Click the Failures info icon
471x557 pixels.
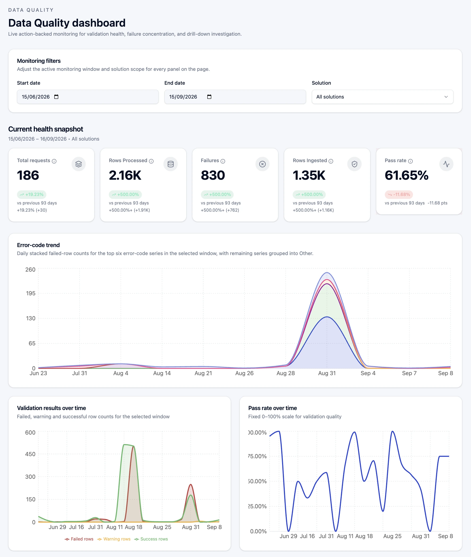point(223,161)
